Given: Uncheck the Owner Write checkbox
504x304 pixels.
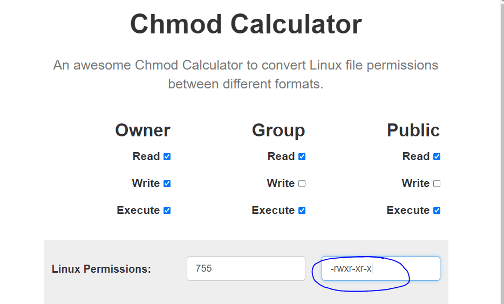Looking at the screenshot, I should coord(167,184).
